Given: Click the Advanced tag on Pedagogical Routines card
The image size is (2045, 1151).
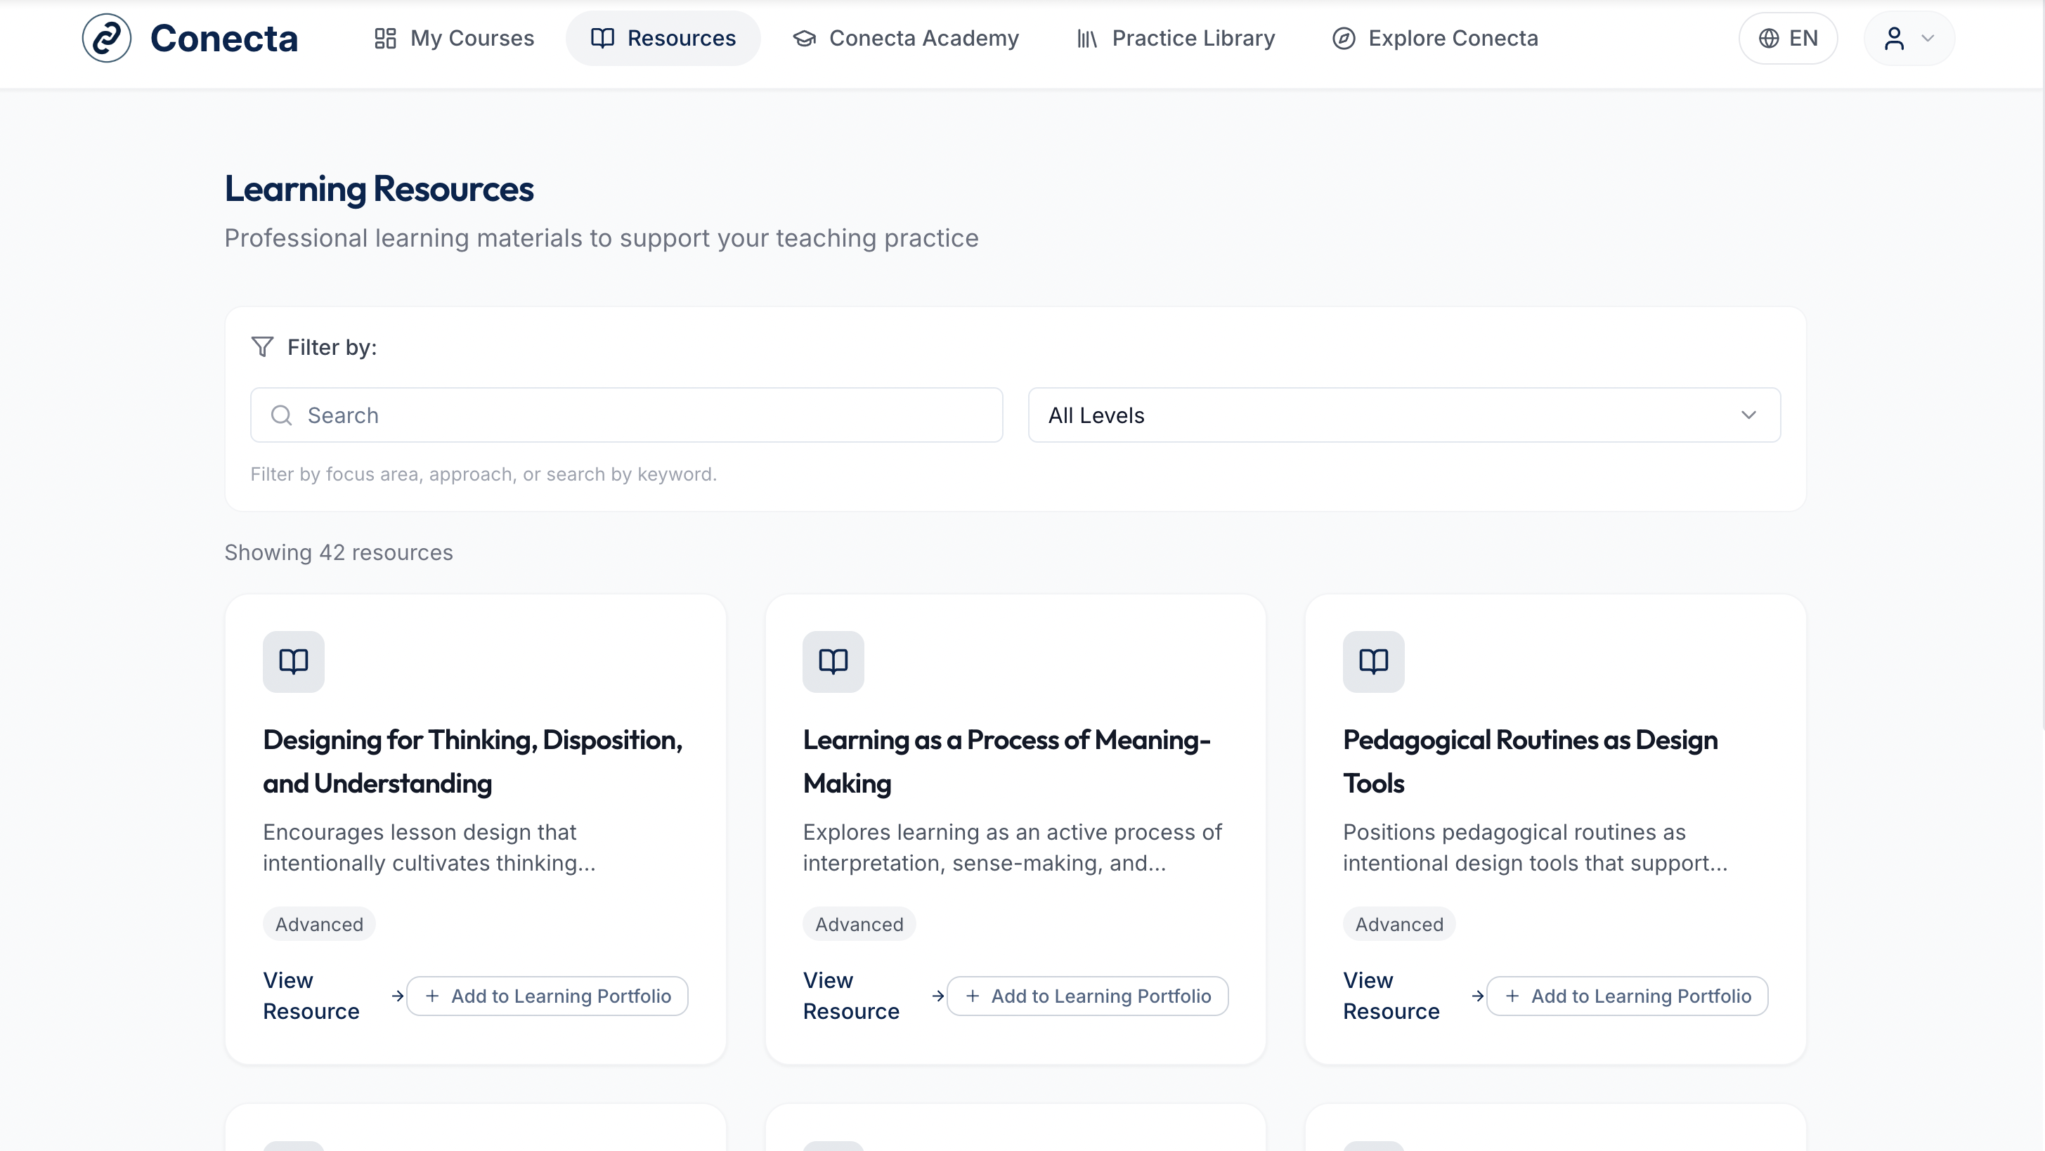Looking at the screenshot, I should click(x=1398, y=924).
